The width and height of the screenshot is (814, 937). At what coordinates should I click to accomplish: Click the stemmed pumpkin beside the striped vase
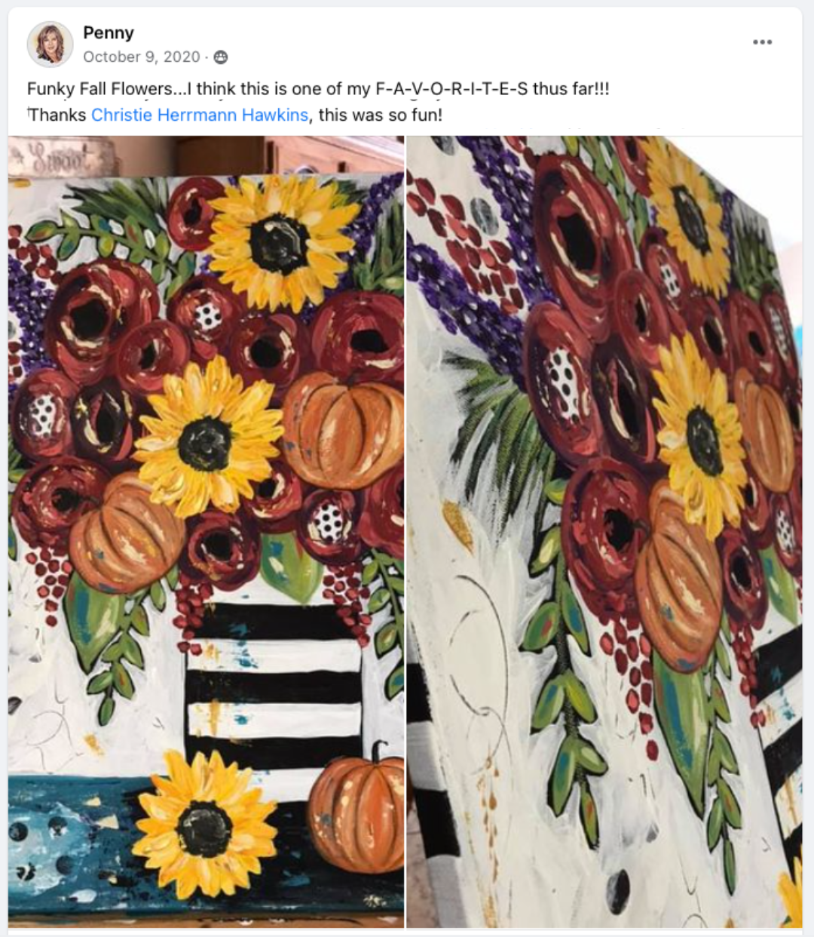coord(357,805)
